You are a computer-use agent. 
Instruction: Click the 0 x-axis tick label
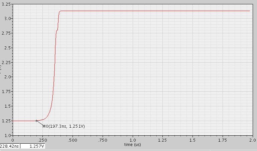(x=13, y=140)
